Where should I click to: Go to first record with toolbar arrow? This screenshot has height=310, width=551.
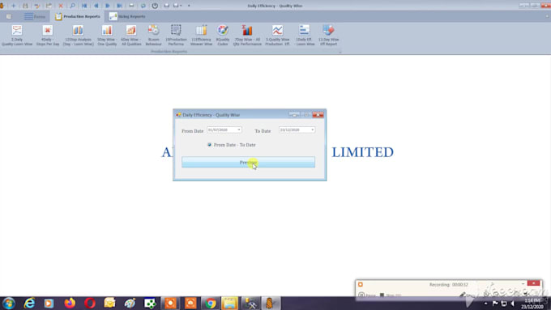[84, 6]
